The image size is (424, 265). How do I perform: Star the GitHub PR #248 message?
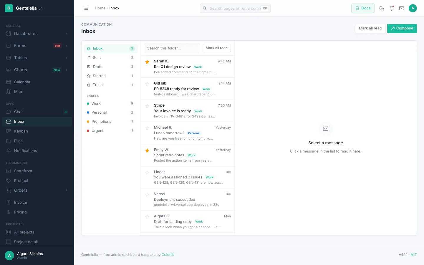click(x=147, y=84)
